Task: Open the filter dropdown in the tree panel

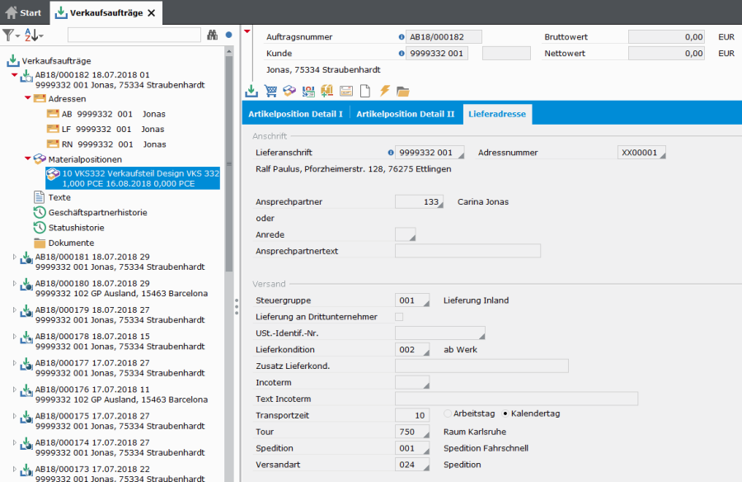Action: (x=11, y=35)
